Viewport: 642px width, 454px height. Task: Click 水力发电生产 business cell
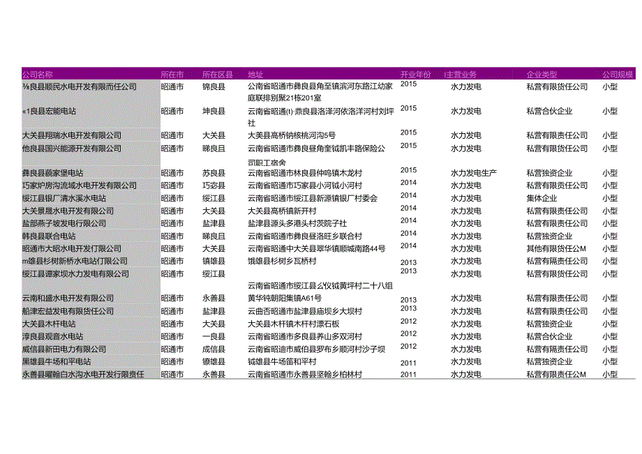pos(474,173)
